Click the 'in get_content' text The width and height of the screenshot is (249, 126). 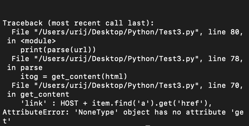click(38, 94)
